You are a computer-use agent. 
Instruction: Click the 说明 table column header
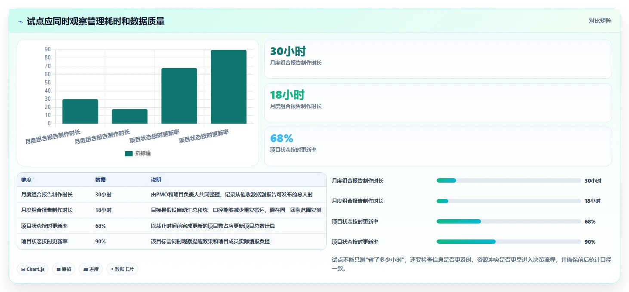[156, 180]
